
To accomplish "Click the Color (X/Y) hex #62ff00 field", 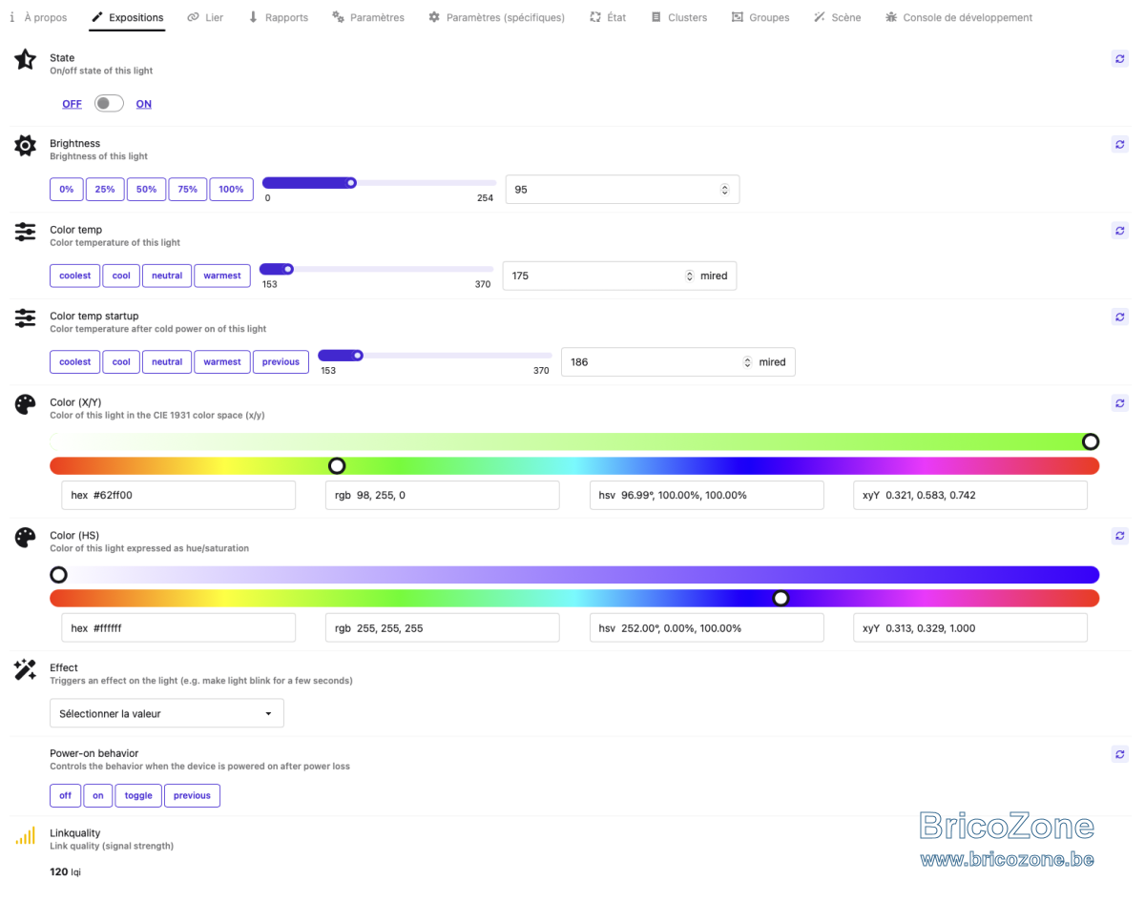I will (178, 495).
